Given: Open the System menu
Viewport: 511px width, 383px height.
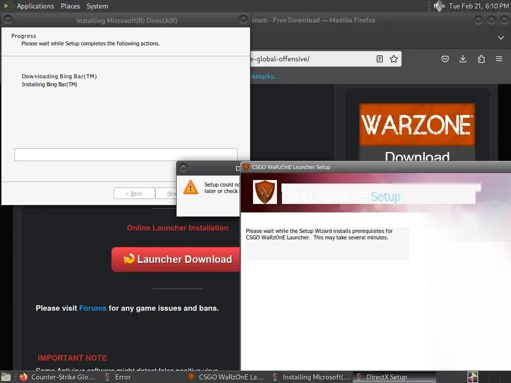Looking at the screenshot, I should (x=97, y=6).
